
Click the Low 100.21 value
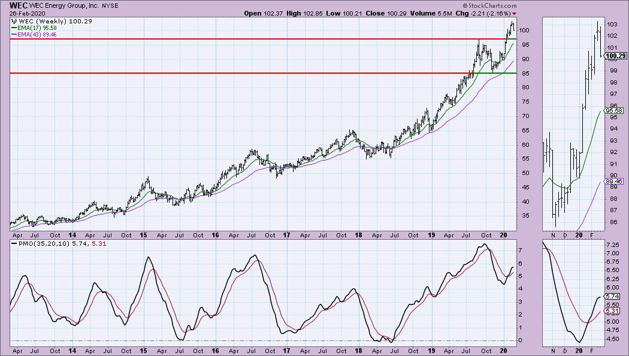click(344, 13)
